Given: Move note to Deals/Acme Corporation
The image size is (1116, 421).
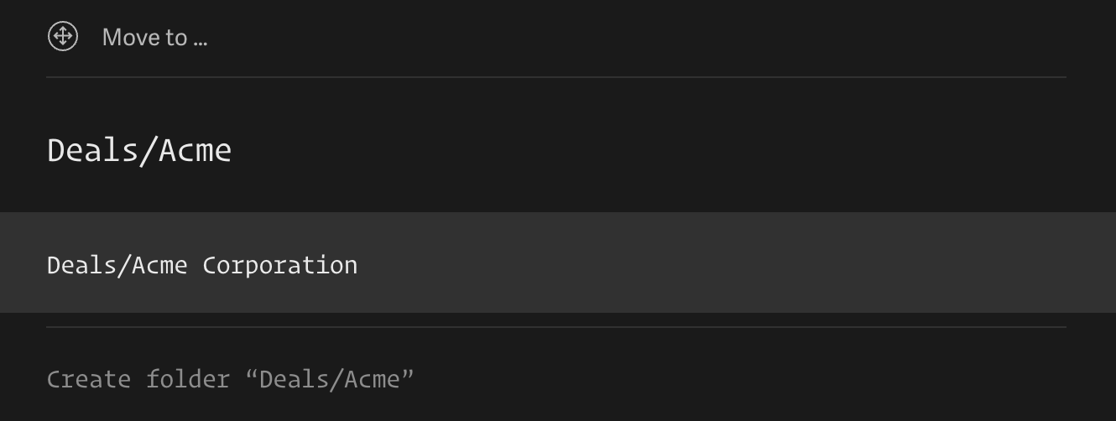Looking at the screenshot, I should (x=202, y=265).
